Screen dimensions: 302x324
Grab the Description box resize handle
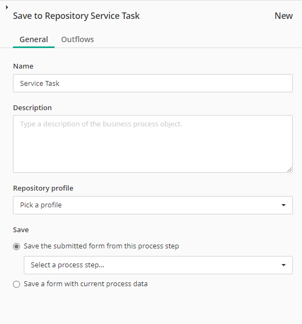click(x=290, y=170)
